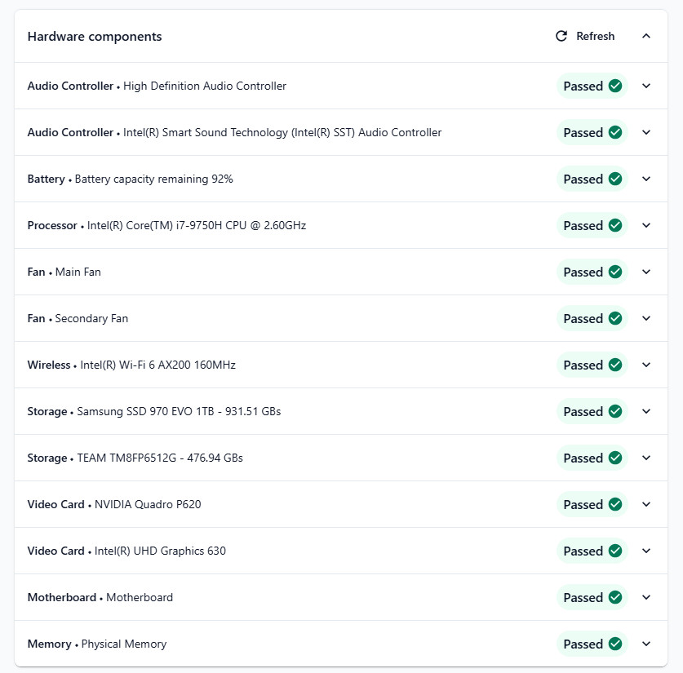Collapse the Hardware components panel
This screenshot has height=673, width=683.
coord(646,36)
